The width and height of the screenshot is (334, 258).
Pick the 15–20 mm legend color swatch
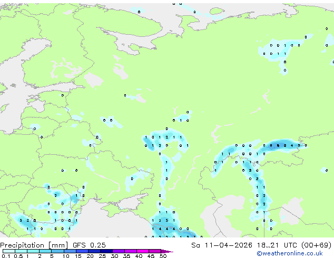(82, 251)
